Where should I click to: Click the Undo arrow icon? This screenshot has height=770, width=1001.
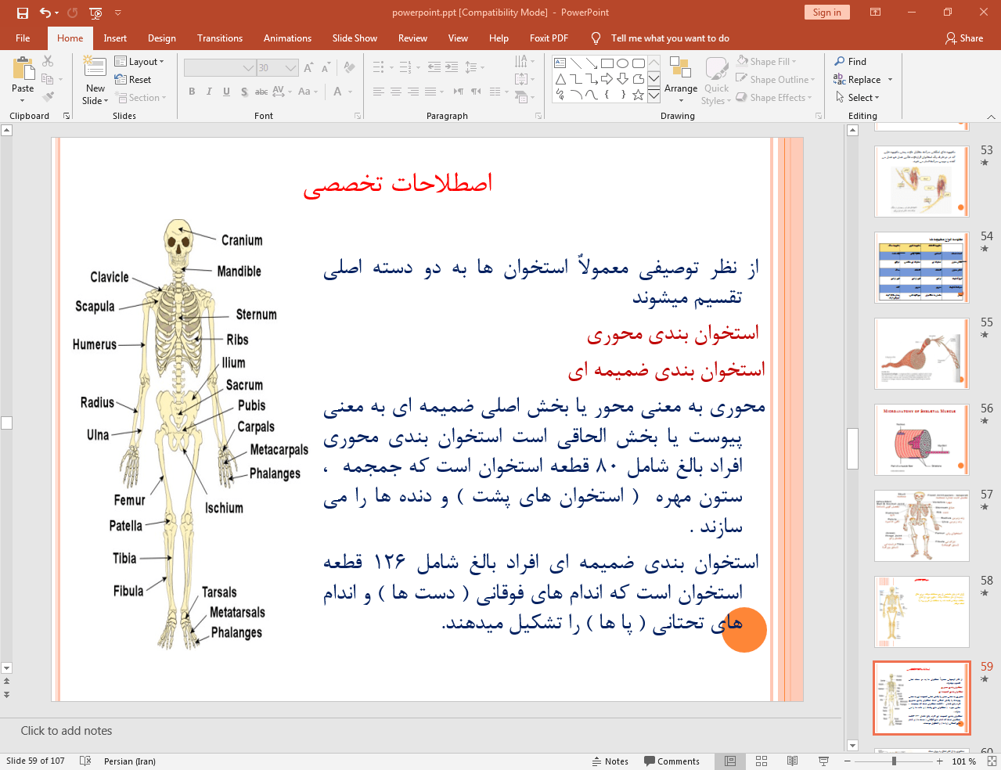[45, 13]
